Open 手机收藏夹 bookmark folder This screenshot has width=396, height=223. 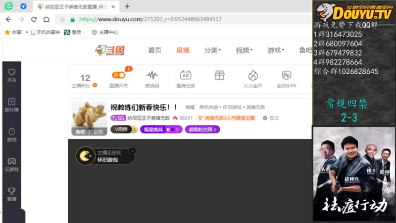pos(46,32)
